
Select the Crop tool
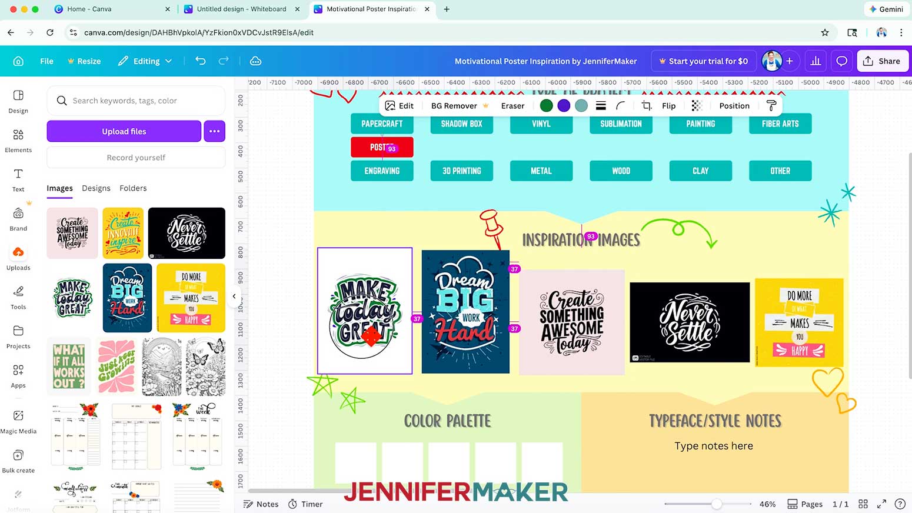point(647,106)
